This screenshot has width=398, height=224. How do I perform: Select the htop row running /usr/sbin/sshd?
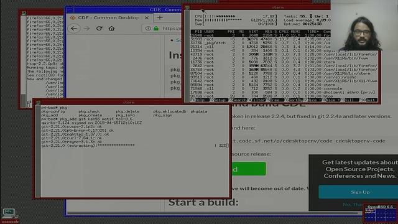(284, 77)
